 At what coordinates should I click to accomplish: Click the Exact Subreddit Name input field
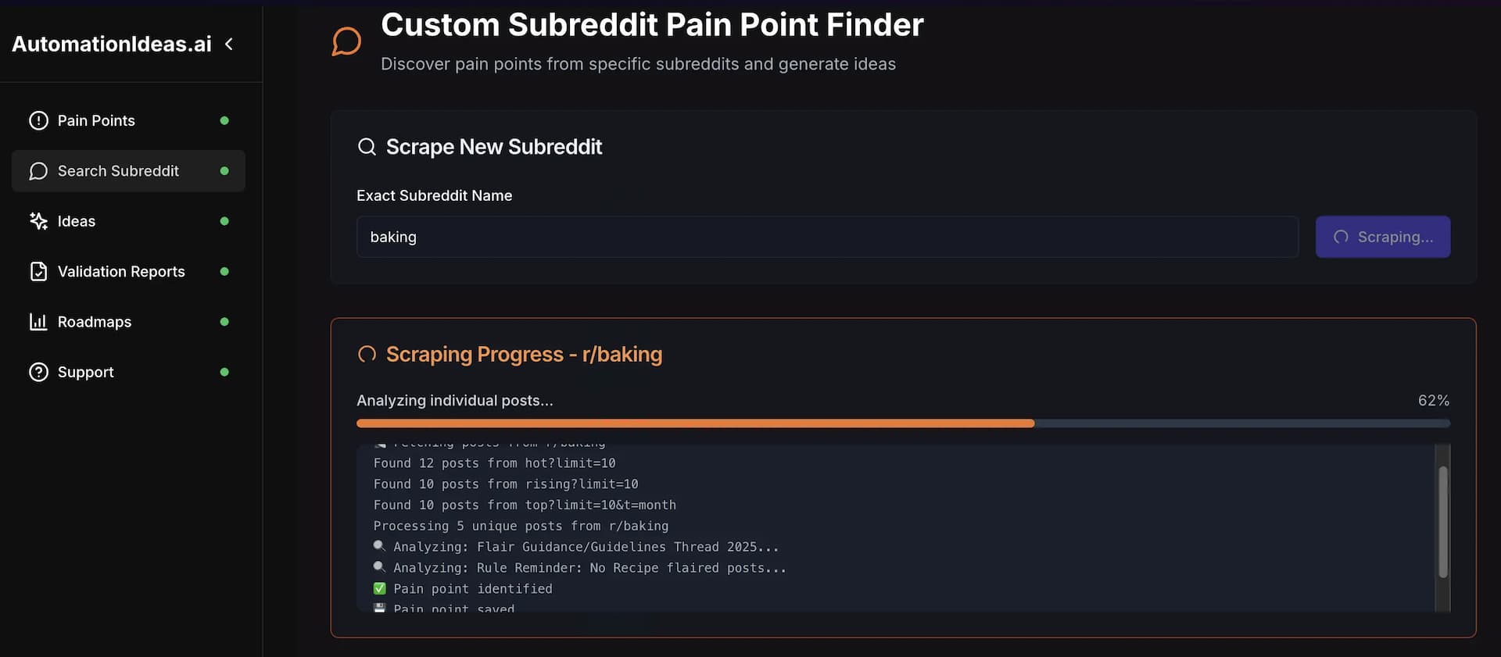tap(827, 237)
